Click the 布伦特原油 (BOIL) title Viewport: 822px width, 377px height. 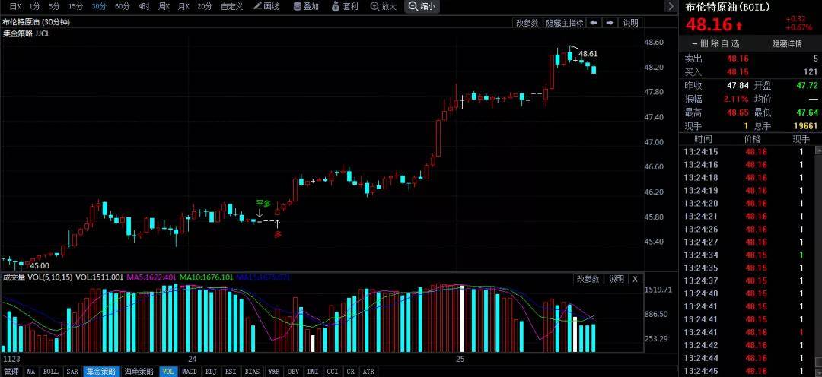coord(728,8)
